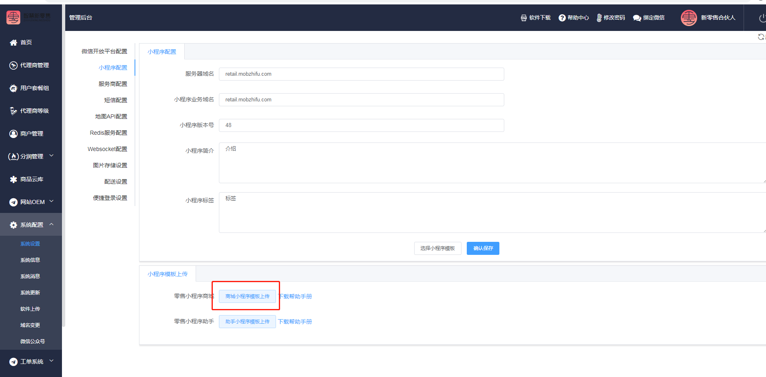
Task: Click the red logo at top-left
Action: [x=13, y=18]
